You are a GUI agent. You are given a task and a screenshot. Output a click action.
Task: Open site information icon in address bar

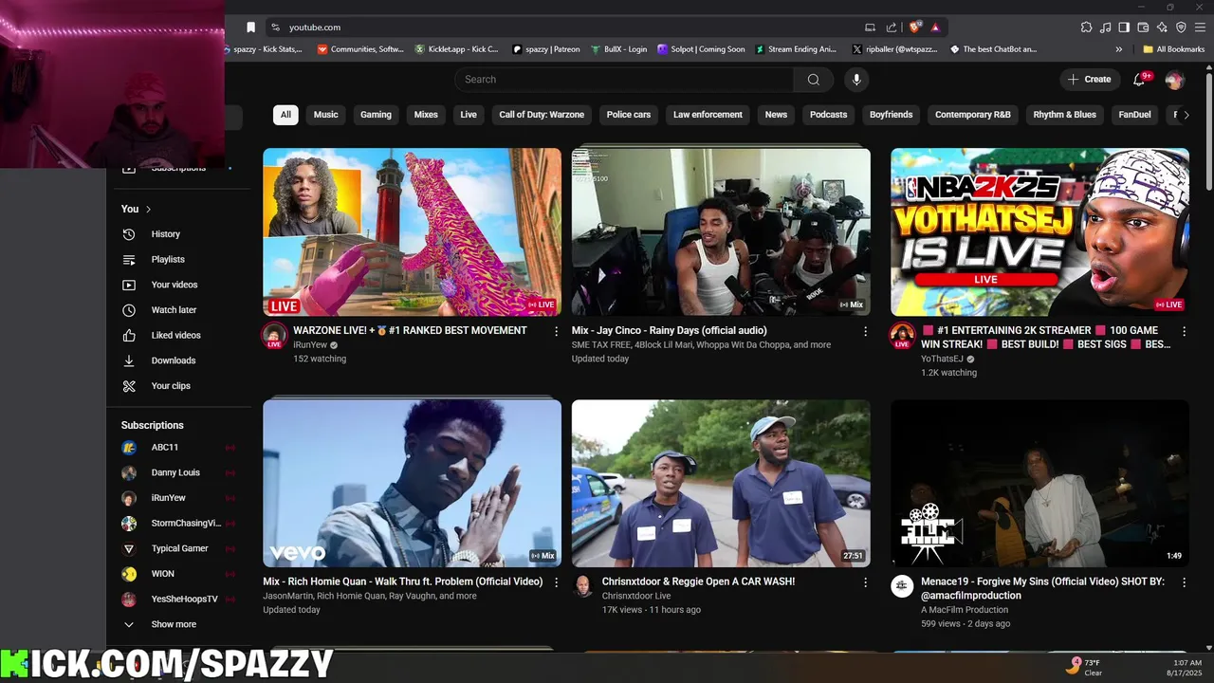tap(275, 28)
